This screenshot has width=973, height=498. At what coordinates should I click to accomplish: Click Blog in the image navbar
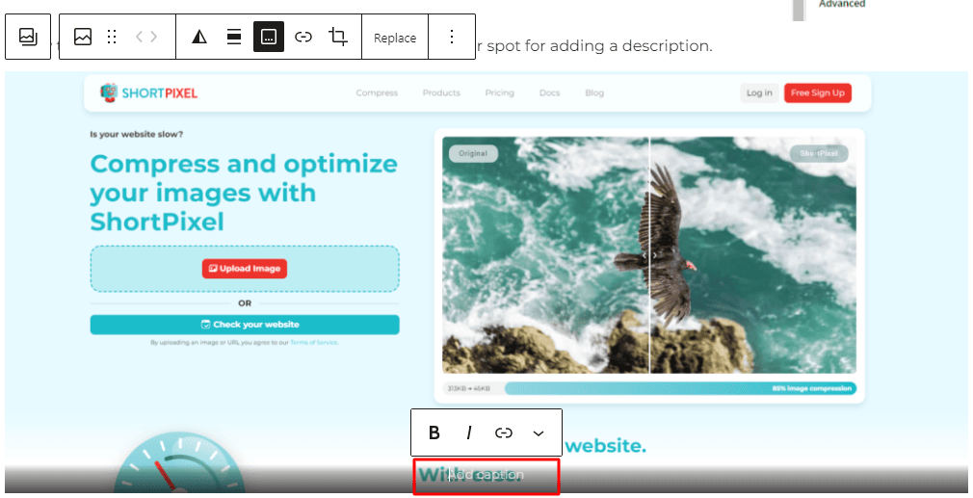tap(594, 93)
